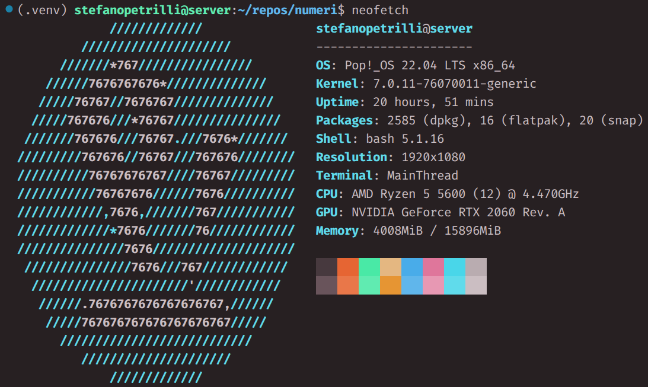Click the 'Uptime' label
The image size is (648, 387).
tap(337, 102)
